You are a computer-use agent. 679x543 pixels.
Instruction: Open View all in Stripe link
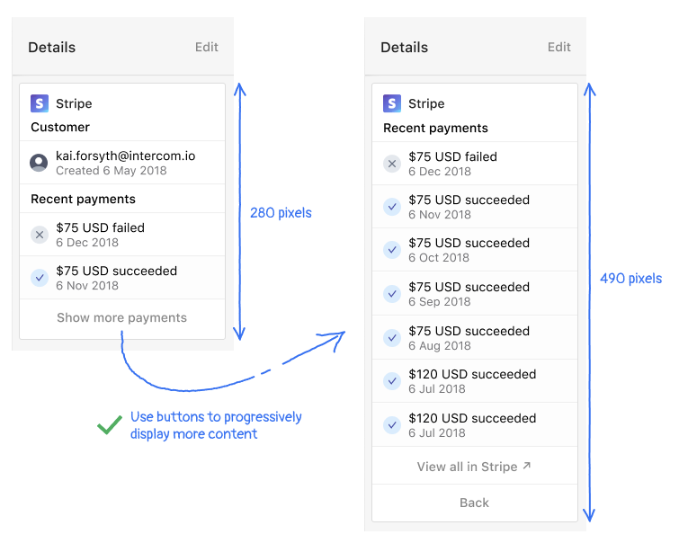click(x=474, y=467)
